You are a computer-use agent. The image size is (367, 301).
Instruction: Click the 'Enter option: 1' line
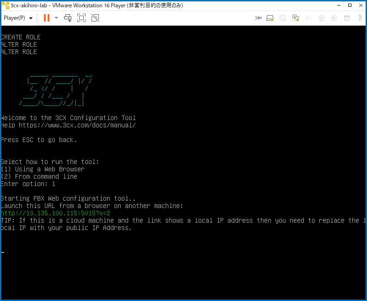point(28,184)
